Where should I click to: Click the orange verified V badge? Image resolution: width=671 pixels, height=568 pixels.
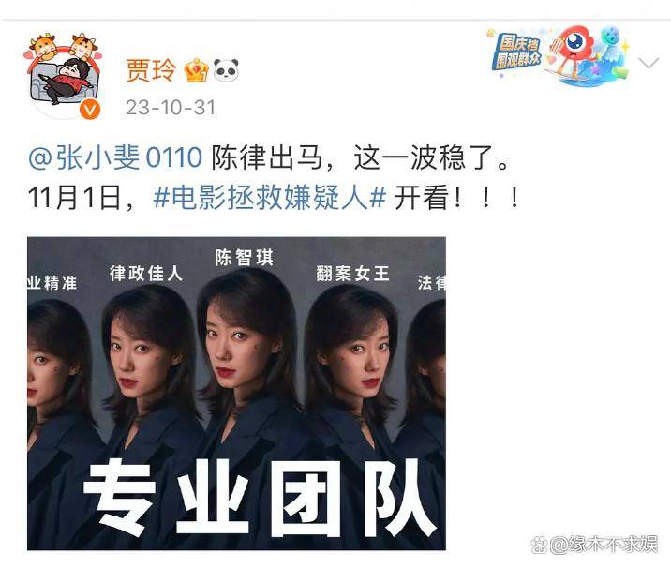click(90, 110)
